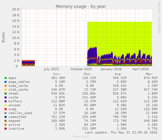162x140 pixels.
Task: Click the purple cache legend swatch
Action: (6, 97)
